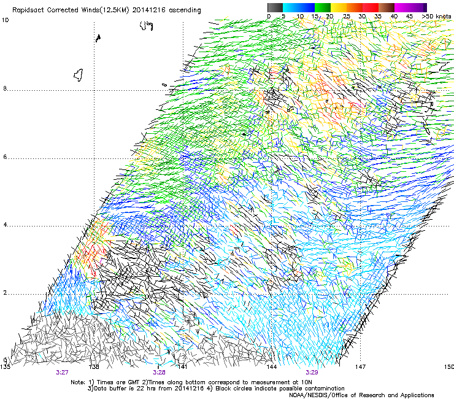This screenshot has height=399, width=454.
Task: Click the purple 3:29 time label
Action: click(x=312, y=373)
